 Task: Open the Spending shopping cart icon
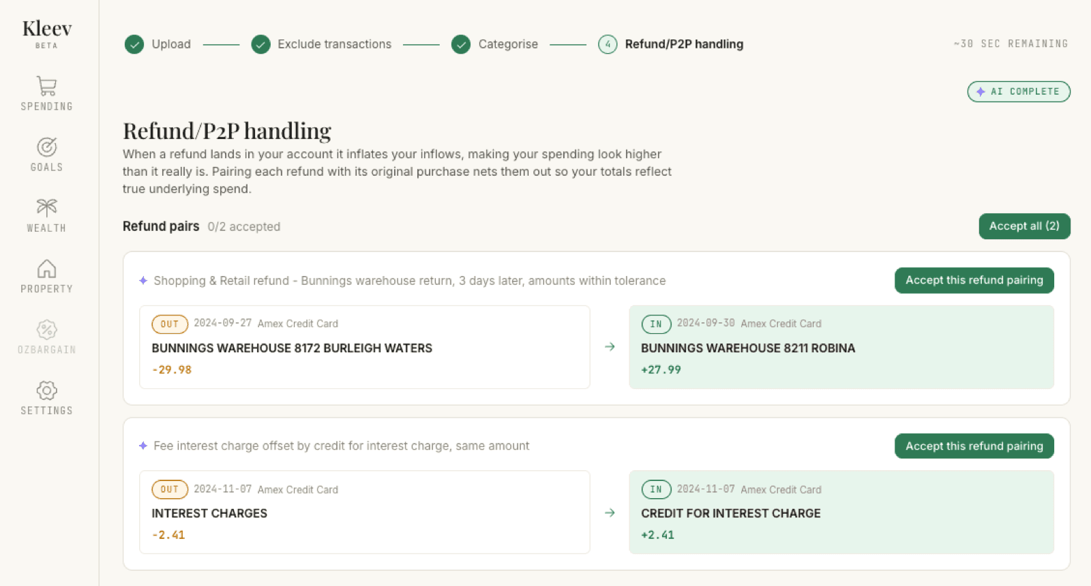click(x=46, y=86)
